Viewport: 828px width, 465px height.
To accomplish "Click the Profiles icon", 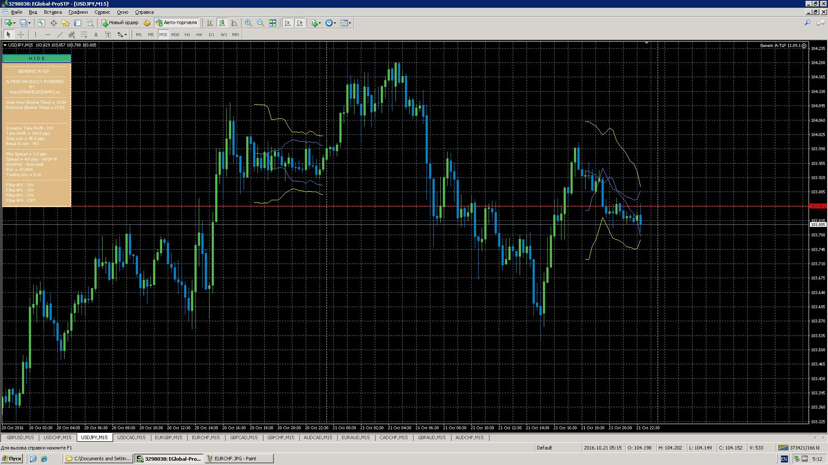I will (x=23, y=23).
